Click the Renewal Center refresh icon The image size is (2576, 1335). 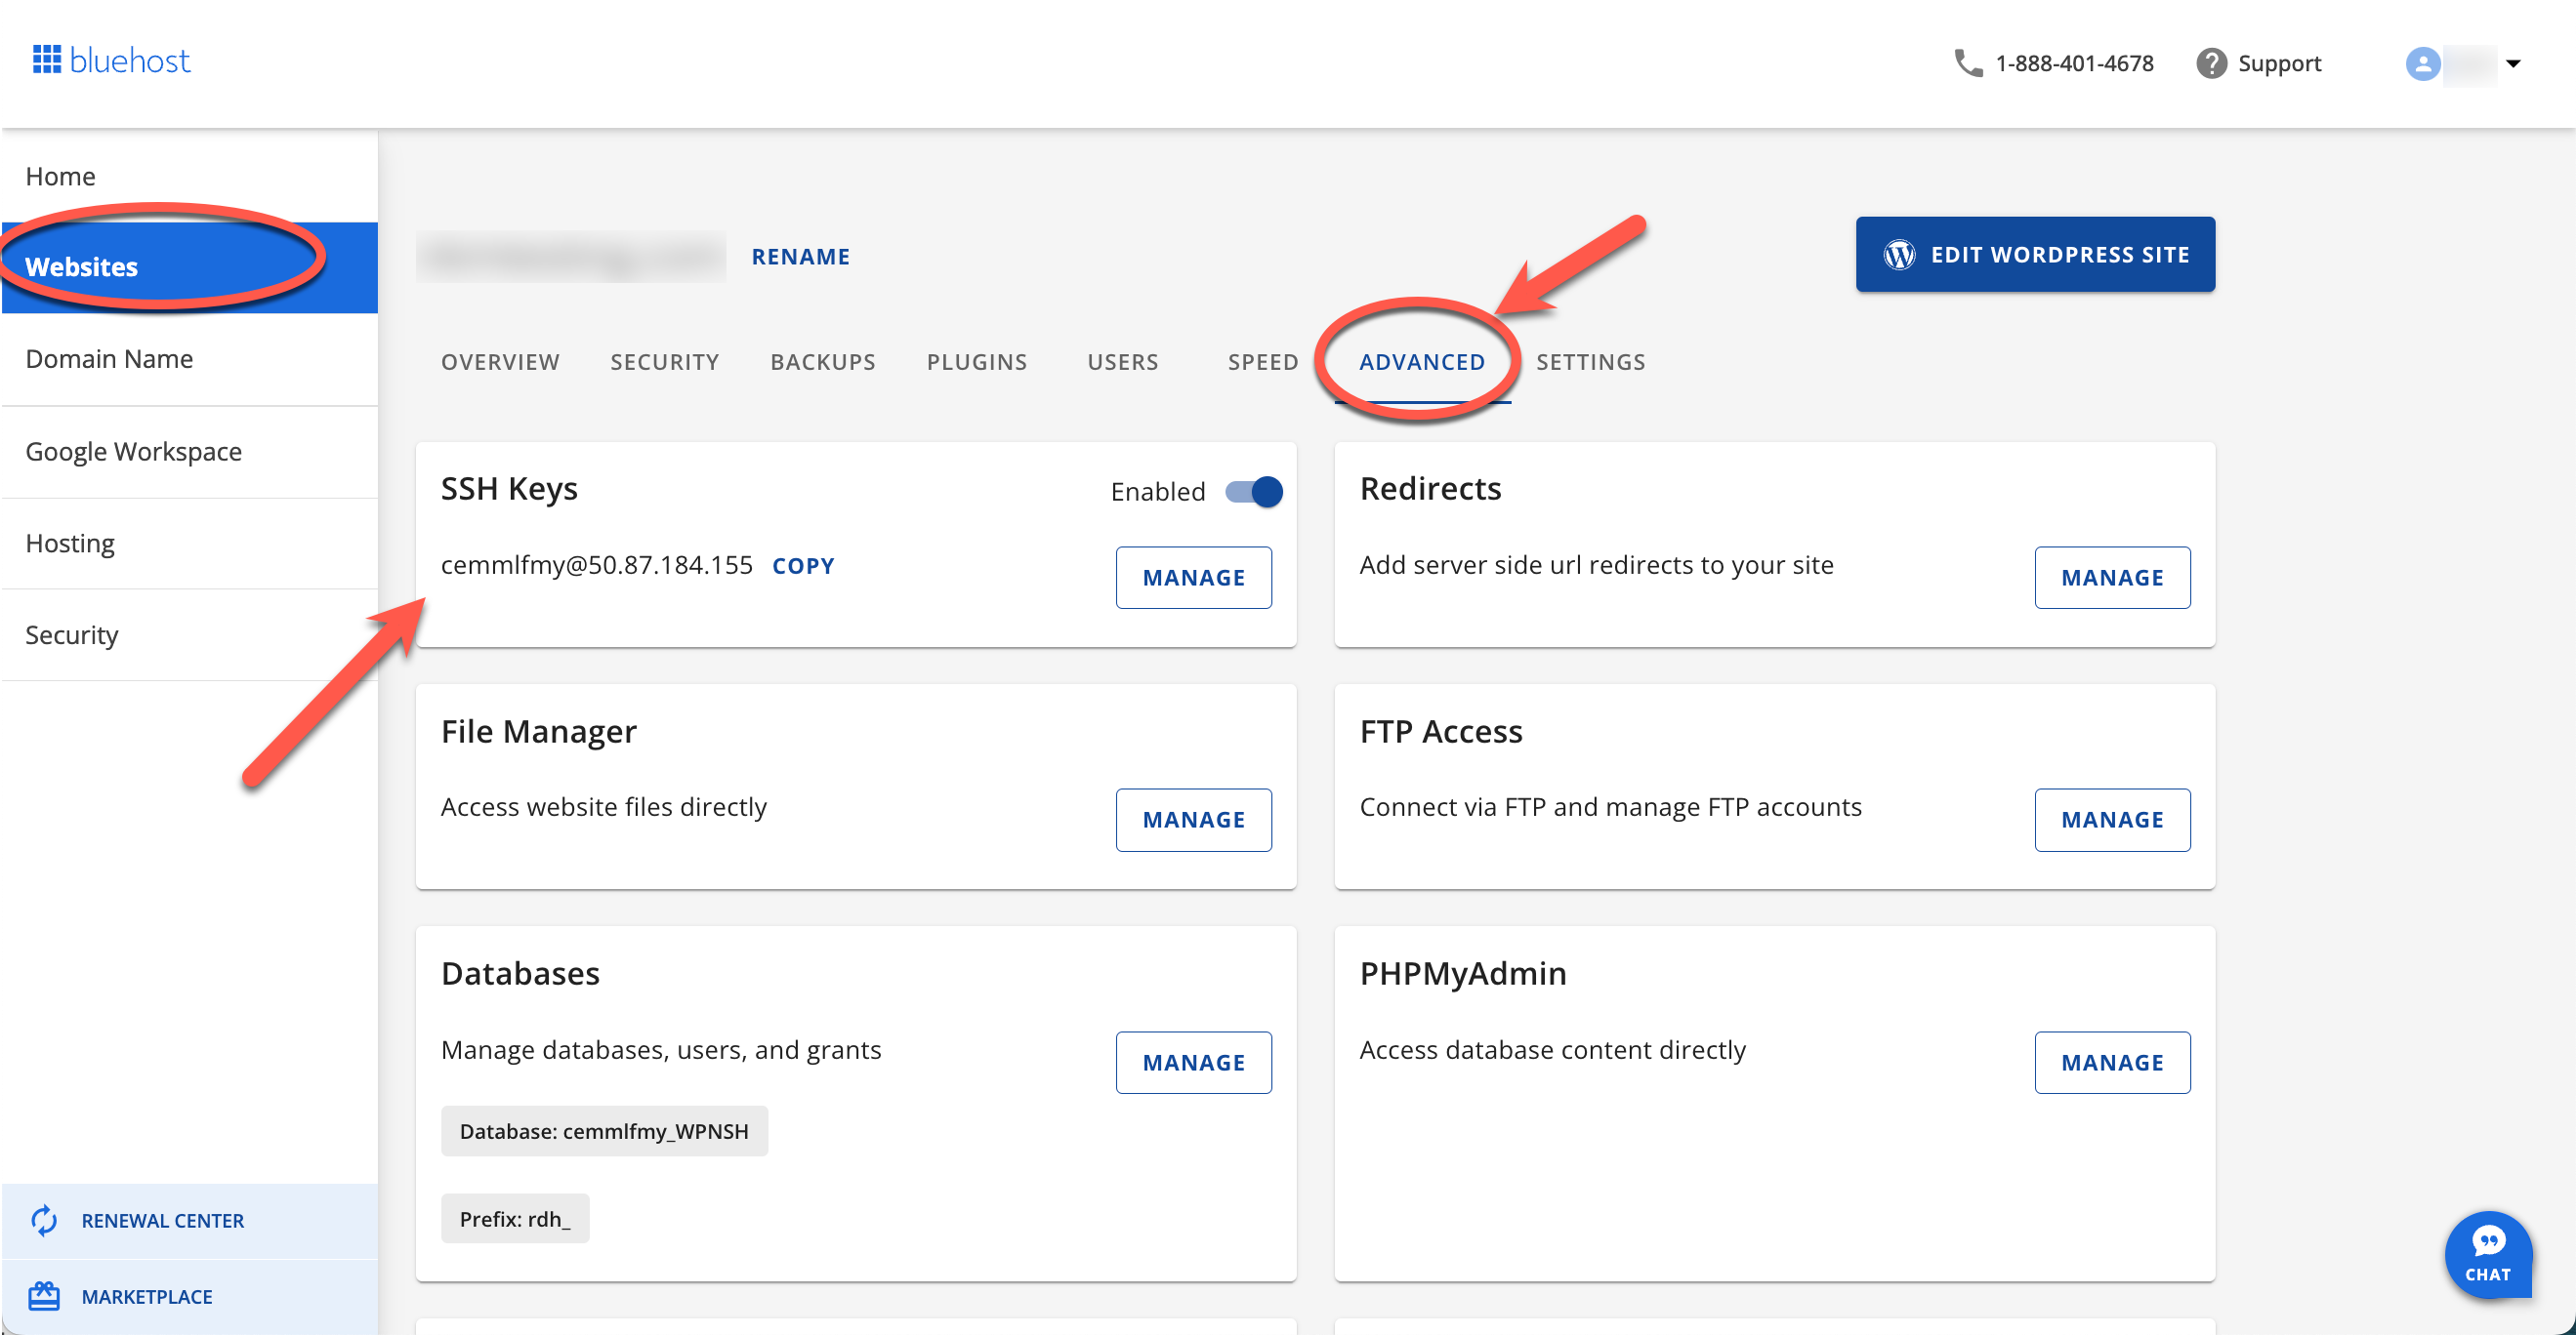tap(43, 1220)
